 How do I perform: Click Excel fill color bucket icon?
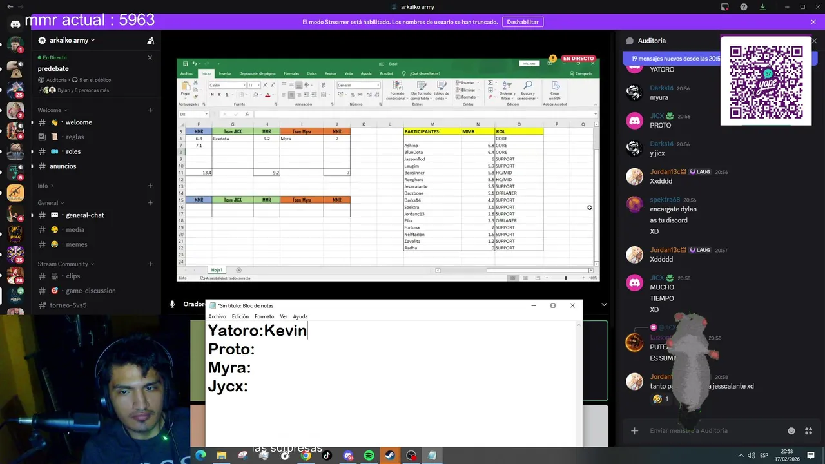pos(255,95)
